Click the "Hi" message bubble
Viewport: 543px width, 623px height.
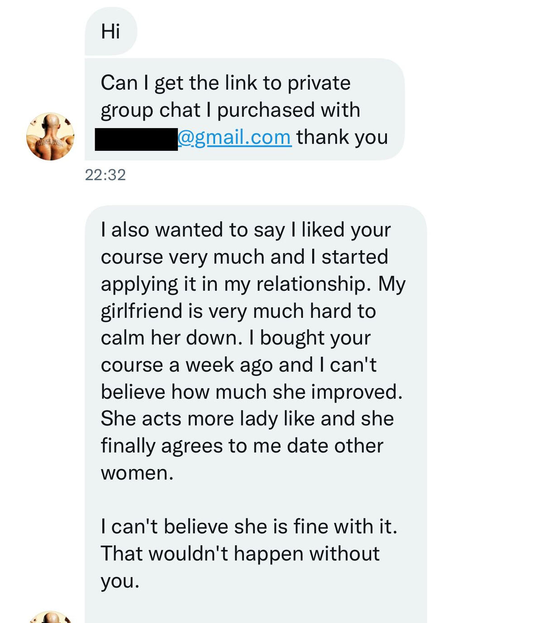coord(111,32)
